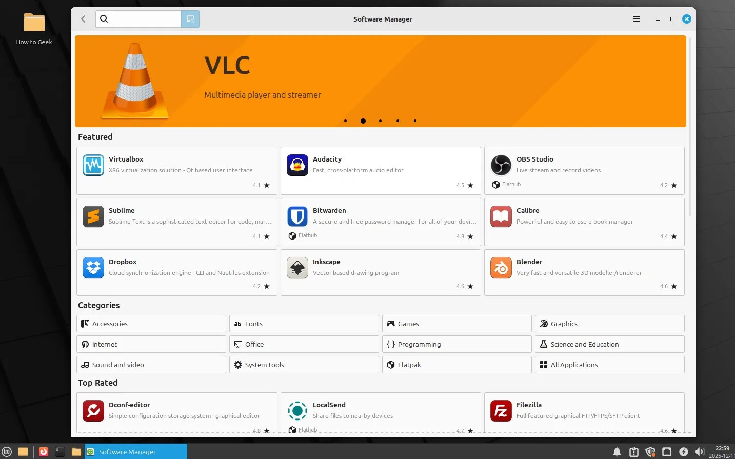Click the Software Manager taskbar entry

(x=136, y=452)
